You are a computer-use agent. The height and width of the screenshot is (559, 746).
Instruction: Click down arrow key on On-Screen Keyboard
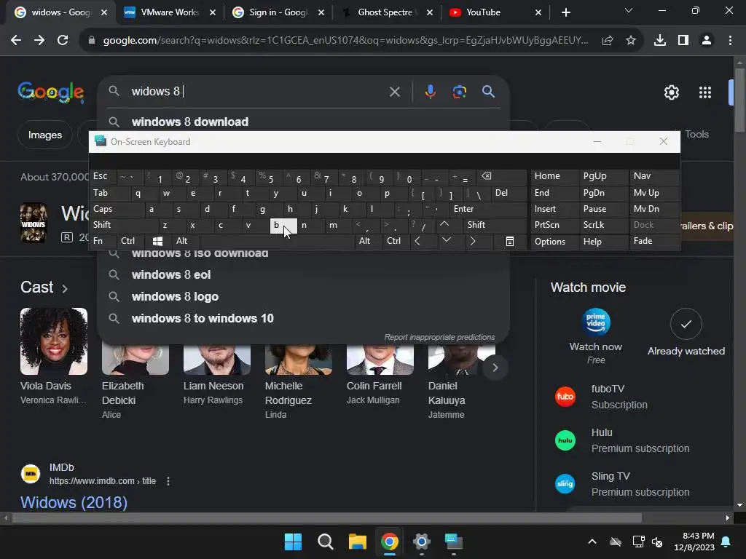point(446,240)
